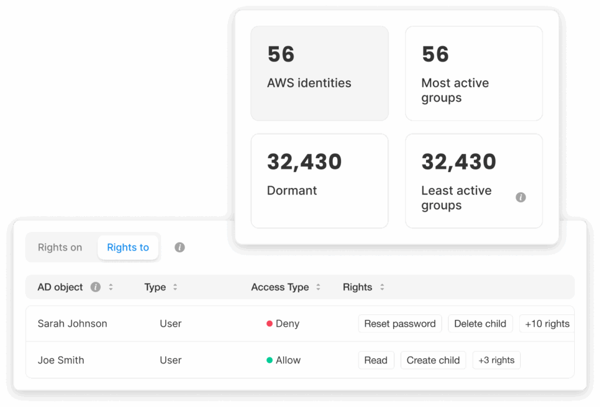
Task: Click the Create child right tag
Action: point(433,360)
